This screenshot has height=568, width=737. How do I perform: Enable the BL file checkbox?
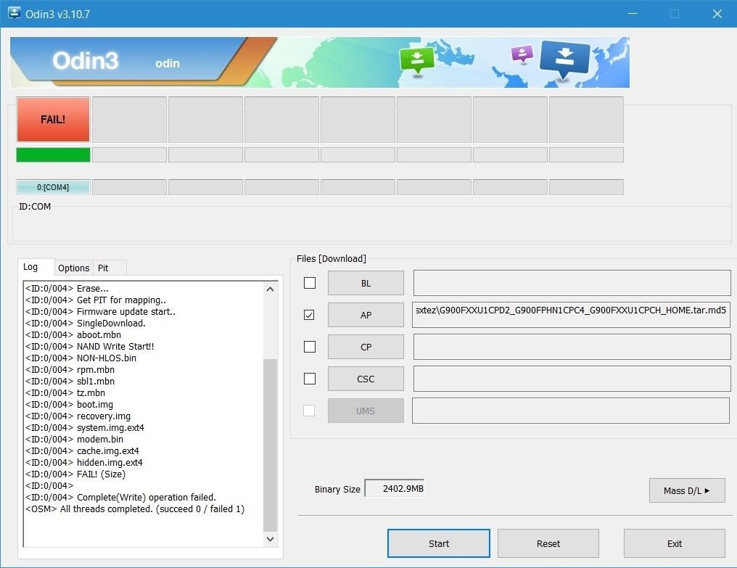tap(310, 283)
